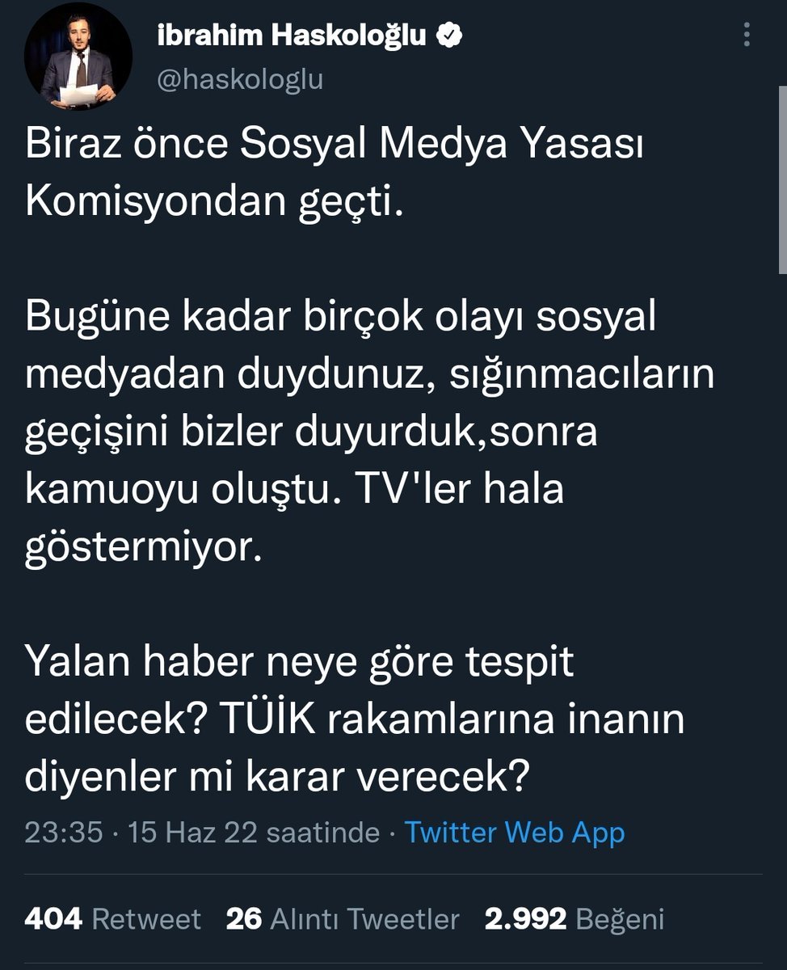View the 2.992 Beğeni likes list
This screenshot has width=787, height=970.
click(x=574, y=919)
